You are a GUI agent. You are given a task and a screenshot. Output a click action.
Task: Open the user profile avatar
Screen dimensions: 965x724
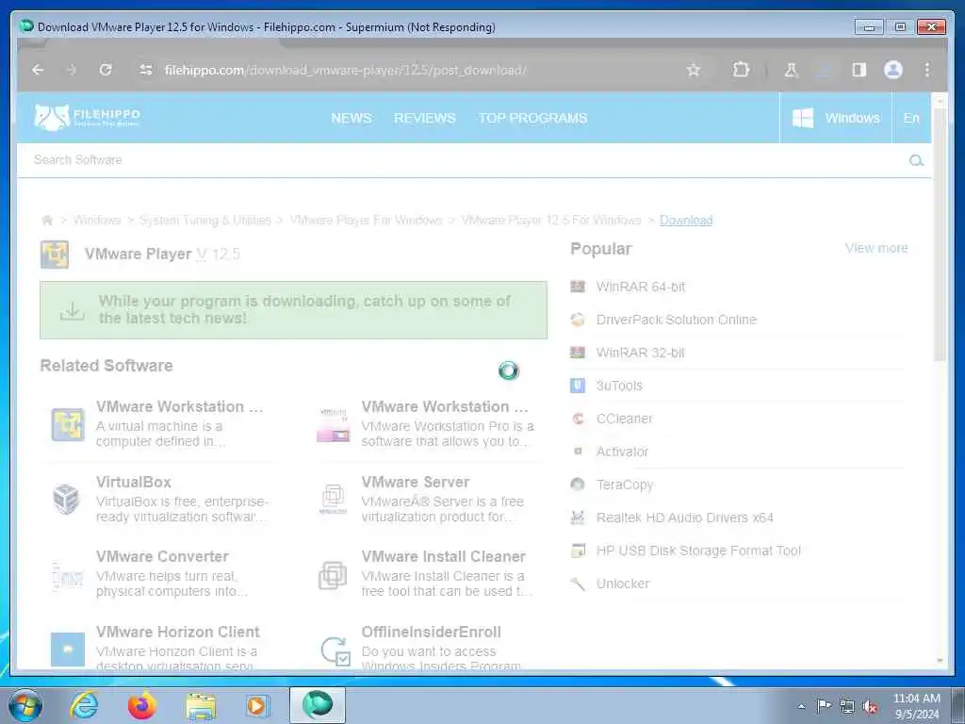pyautogui.click(x=893, y=70)
